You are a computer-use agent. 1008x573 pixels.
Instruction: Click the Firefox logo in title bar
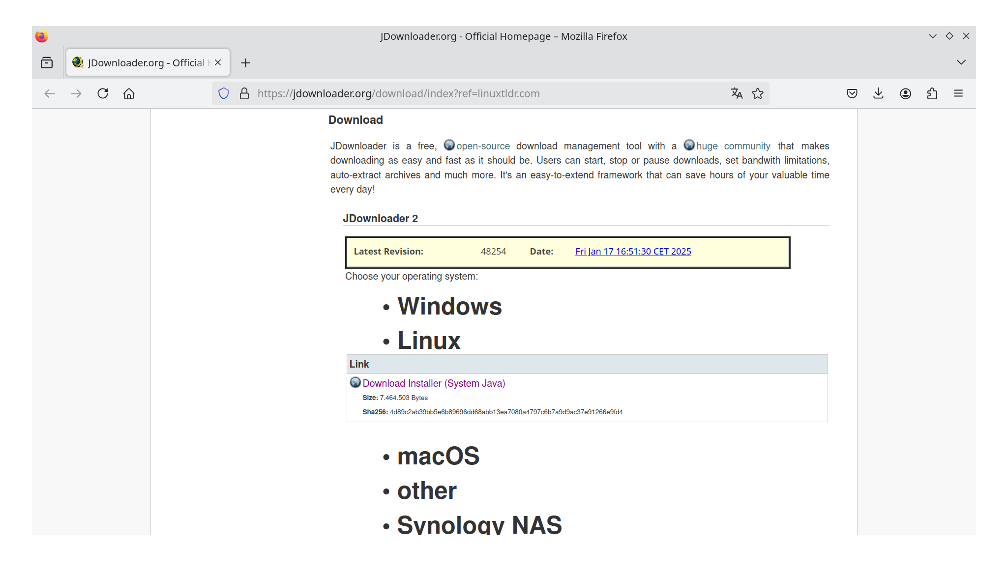point(42,36)
